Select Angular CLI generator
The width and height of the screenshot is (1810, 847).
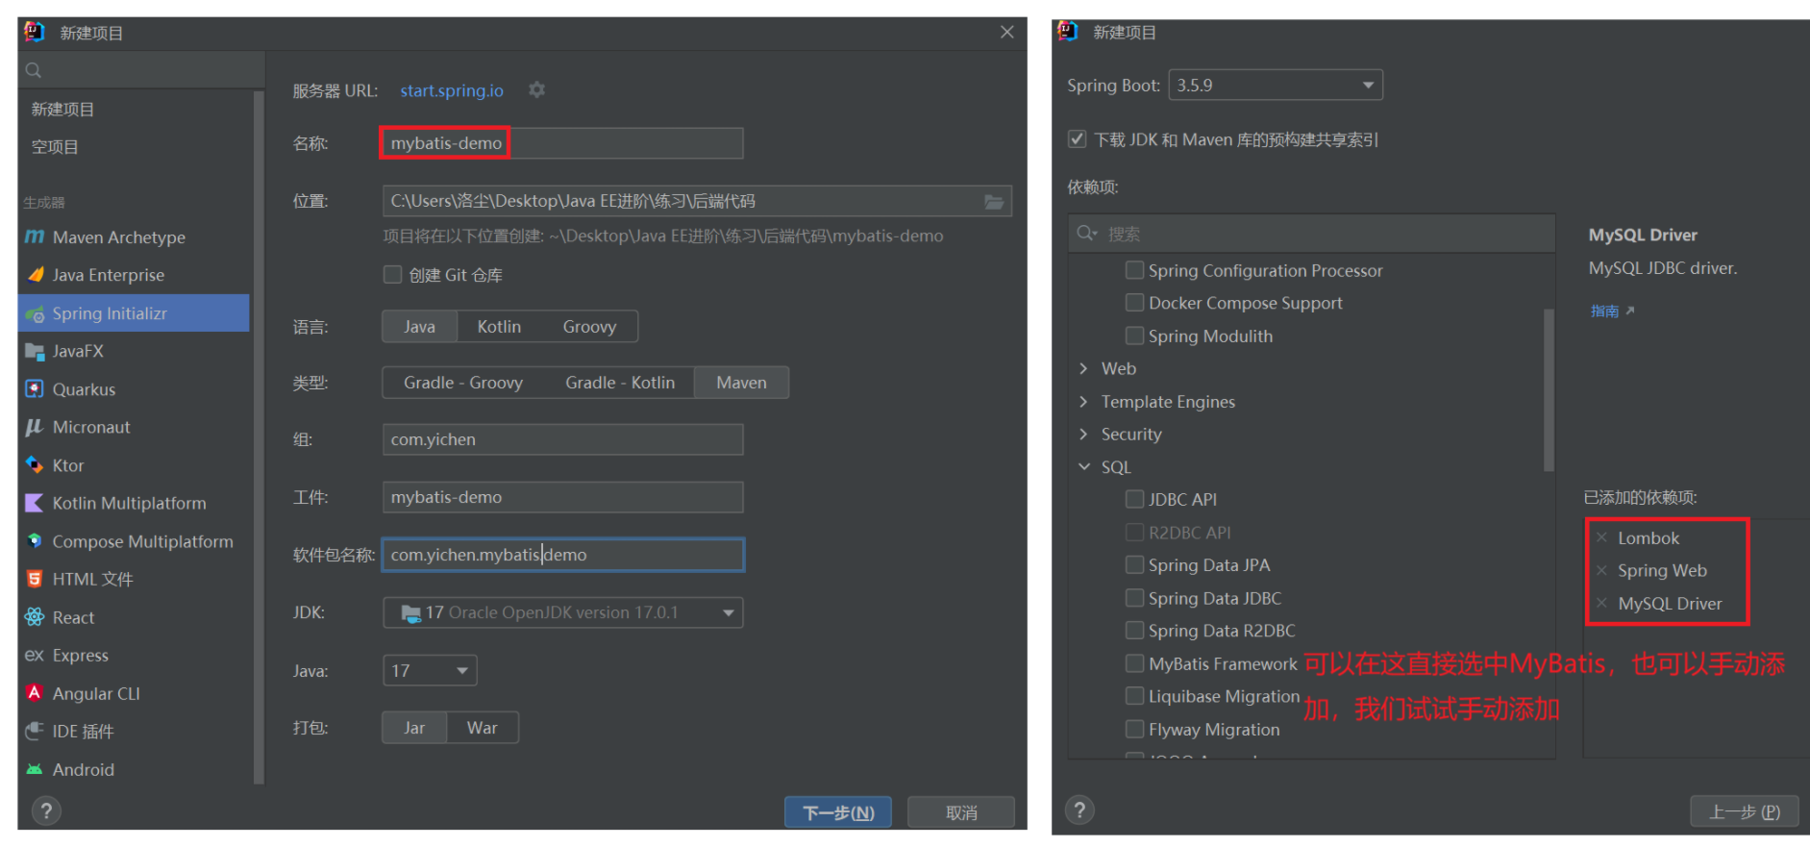point(134,693)
